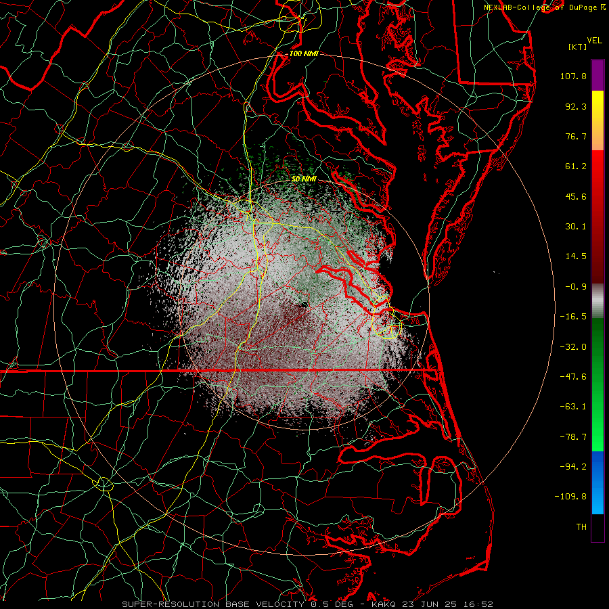Click the -78.7 legend value
The width and height of the screenshot is (609, 609).
[573, 437]
